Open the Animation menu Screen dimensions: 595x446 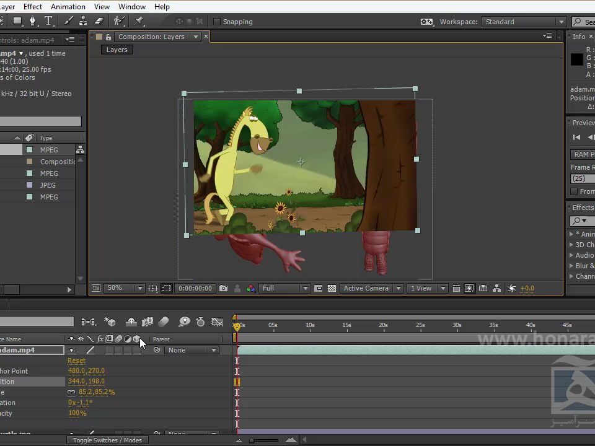(x=68, y=6)
